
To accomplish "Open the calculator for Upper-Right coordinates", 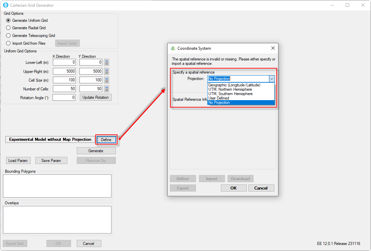I will (106, 71).
